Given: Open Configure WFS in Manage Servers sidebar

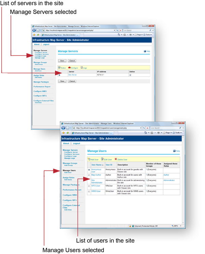Looking at the screenshot, I should tap(40, 96).
